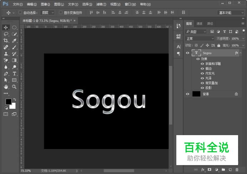
Task: Select the Quick Selection tool
Action: click(x=14, y=34)
